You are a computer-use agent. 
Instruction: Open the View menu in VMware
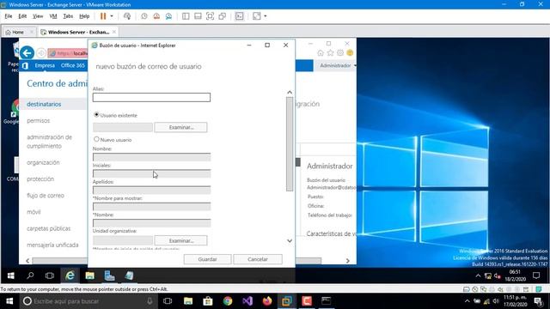(x=38, y=16)
